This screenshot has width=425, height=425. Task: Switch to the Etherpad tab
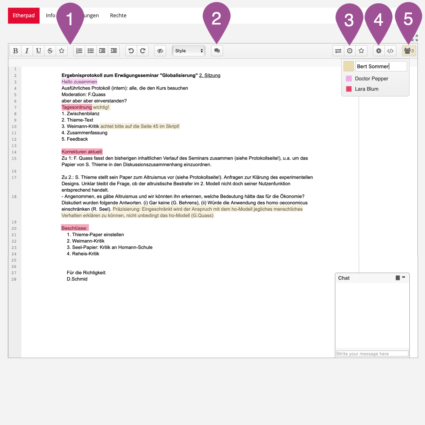(24, 15)
